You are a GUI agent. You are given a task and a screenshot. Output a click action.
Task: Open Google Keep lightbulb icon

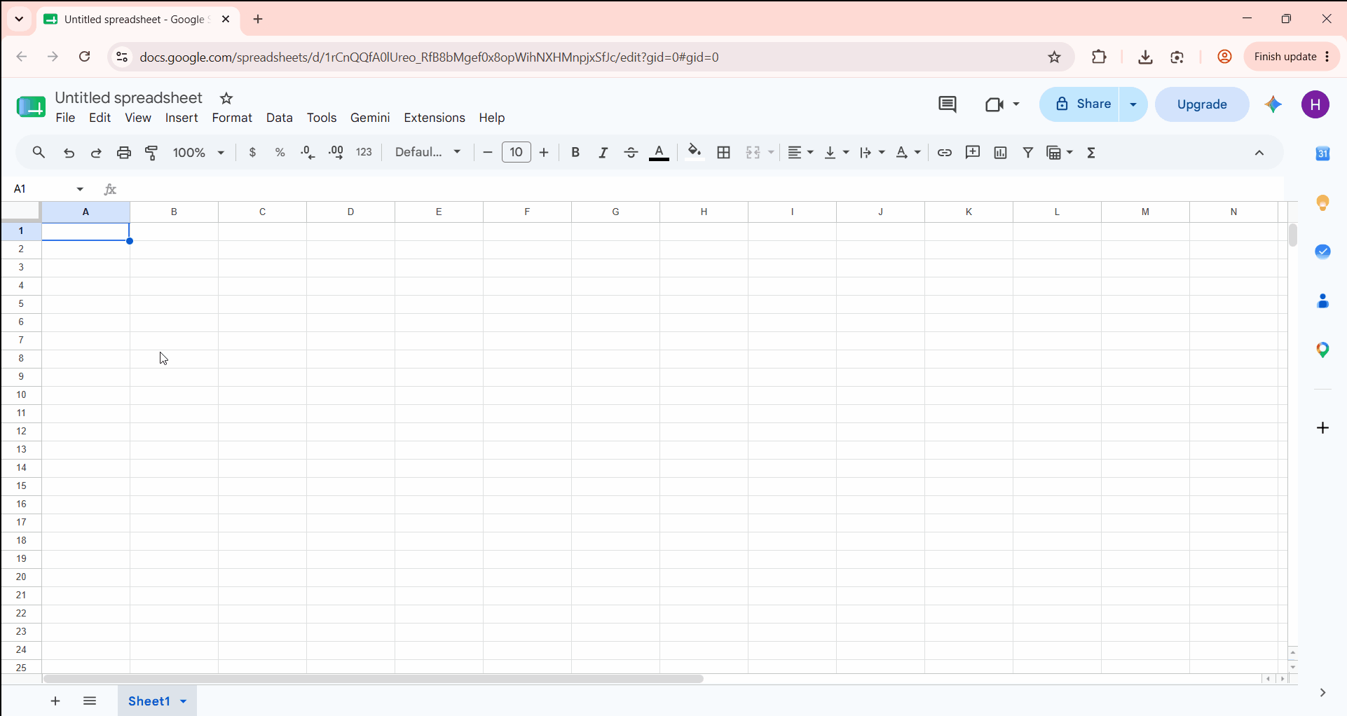point(1323,203)
